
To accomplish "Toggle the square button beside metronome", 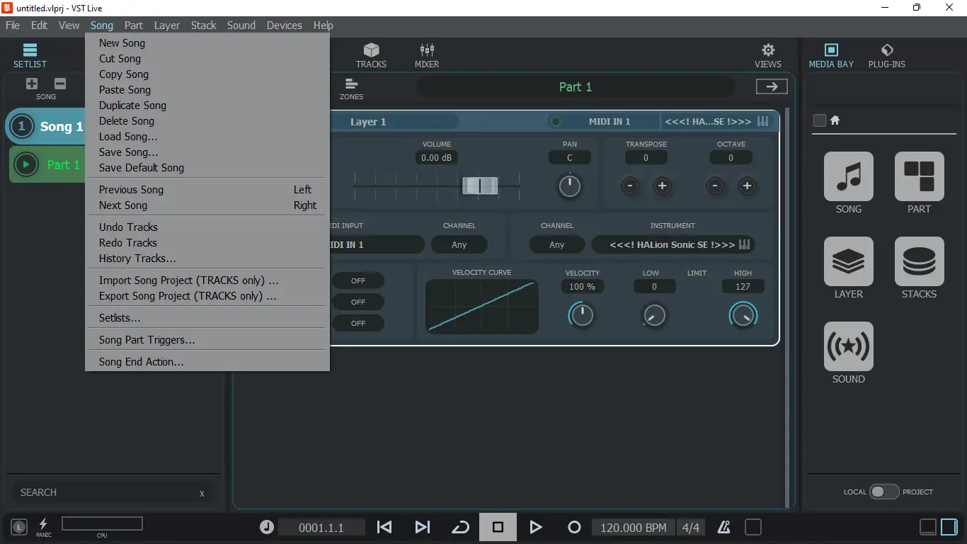I will coord(753,527).
